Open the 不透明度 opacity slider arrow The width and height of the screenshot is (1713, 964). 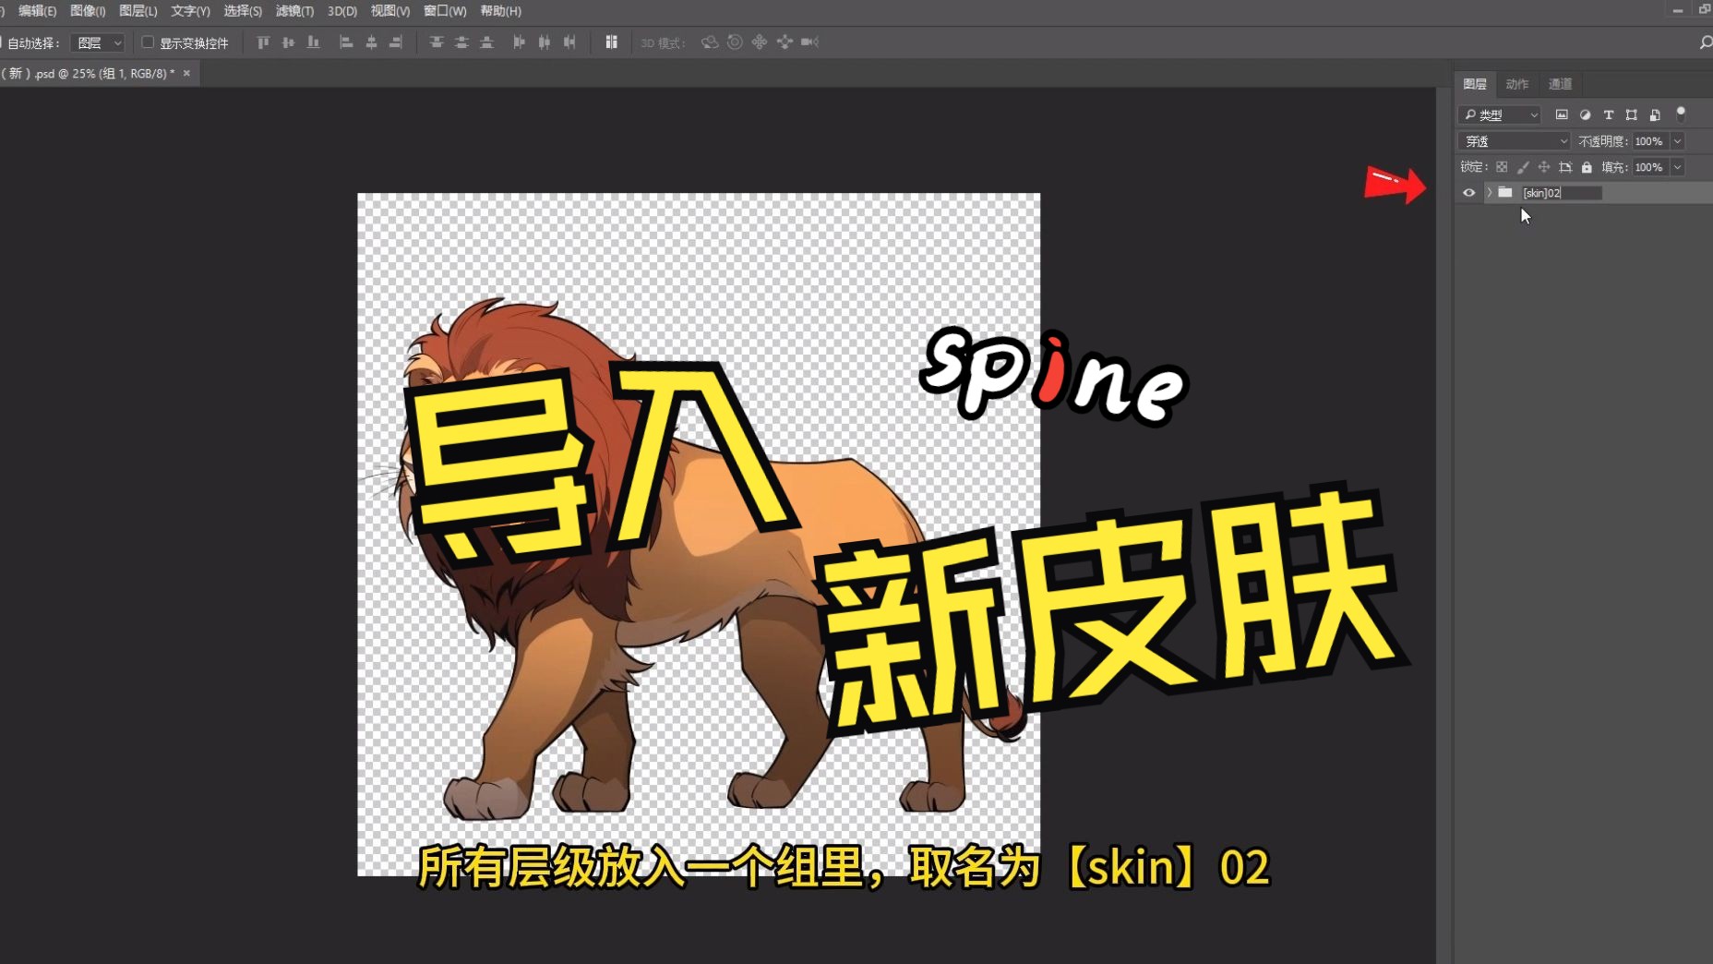click(1677, 141)
